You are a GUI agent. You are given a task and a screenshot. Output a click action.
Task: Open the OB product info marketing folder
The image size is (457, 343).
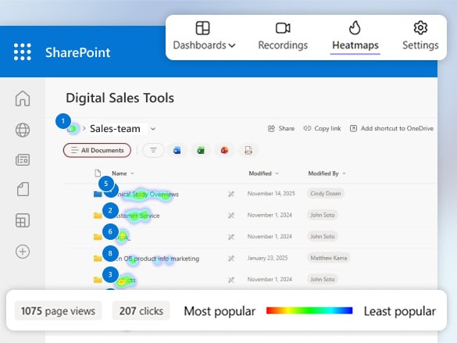(x=156, y=259)
